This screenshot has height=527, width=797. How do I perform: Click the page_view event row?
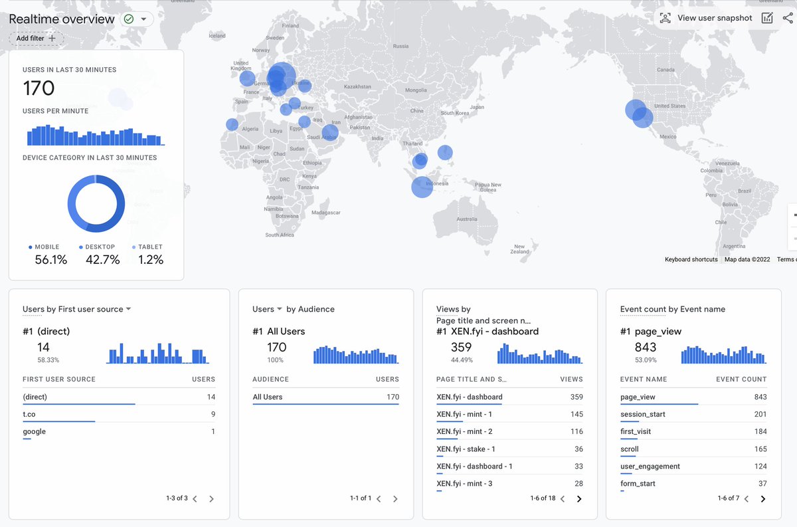click(693, 397)
